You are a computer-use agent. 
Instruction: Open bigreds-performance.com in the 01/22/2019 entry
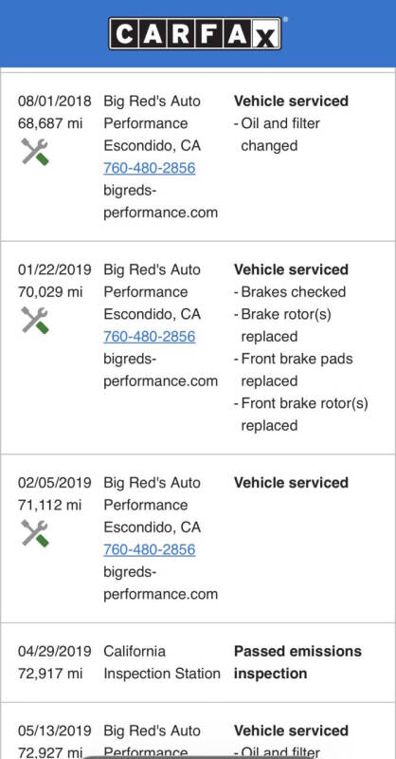click(x=160, y=370)
